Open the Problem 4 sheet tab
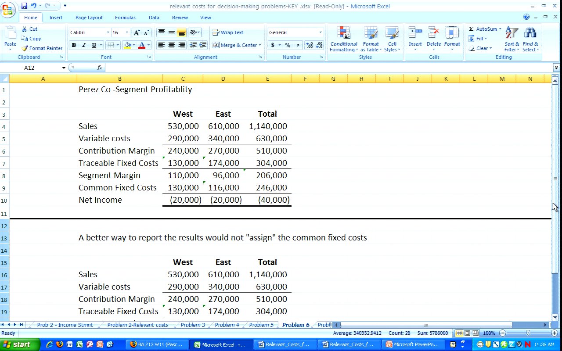Viewport: 562px width, 351px height. coord(227,325)
